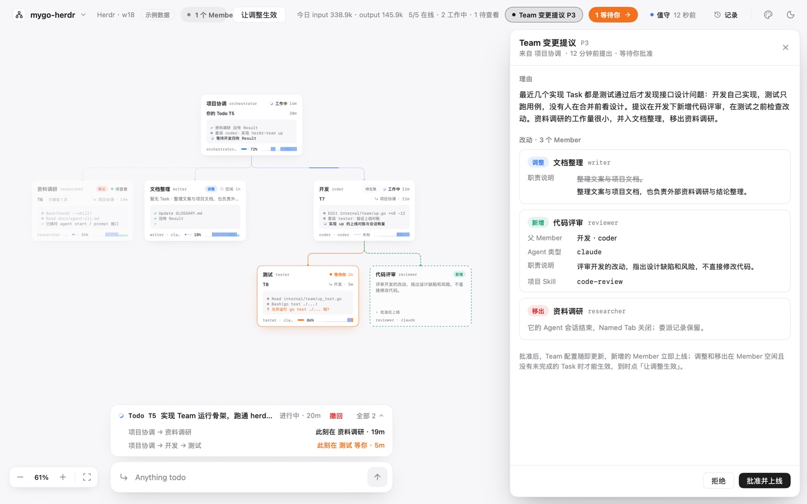Screen dimensions: 807x504
Task: Open the 记录 history view
Action: coord(726,15)
